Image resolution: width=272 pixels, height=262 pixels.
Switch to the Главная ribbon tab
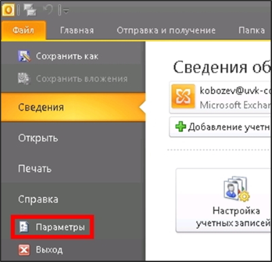click(77, 31)
